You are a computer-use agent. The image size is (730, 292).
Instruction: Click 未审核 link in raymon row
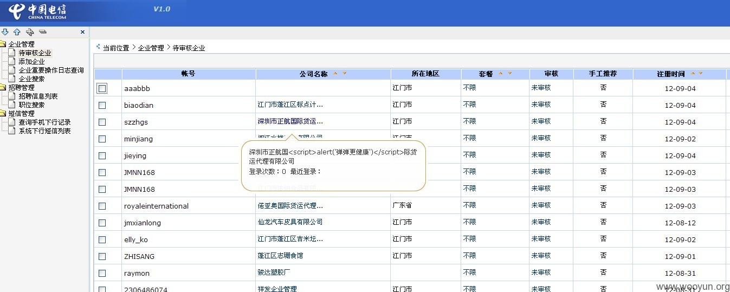pyautogui.click(x=541, y=272)
